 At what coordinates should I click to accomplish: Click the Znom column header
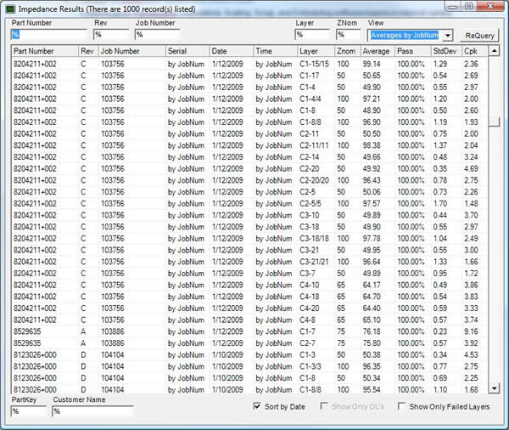pyautogui.click(x=347, y=51)
